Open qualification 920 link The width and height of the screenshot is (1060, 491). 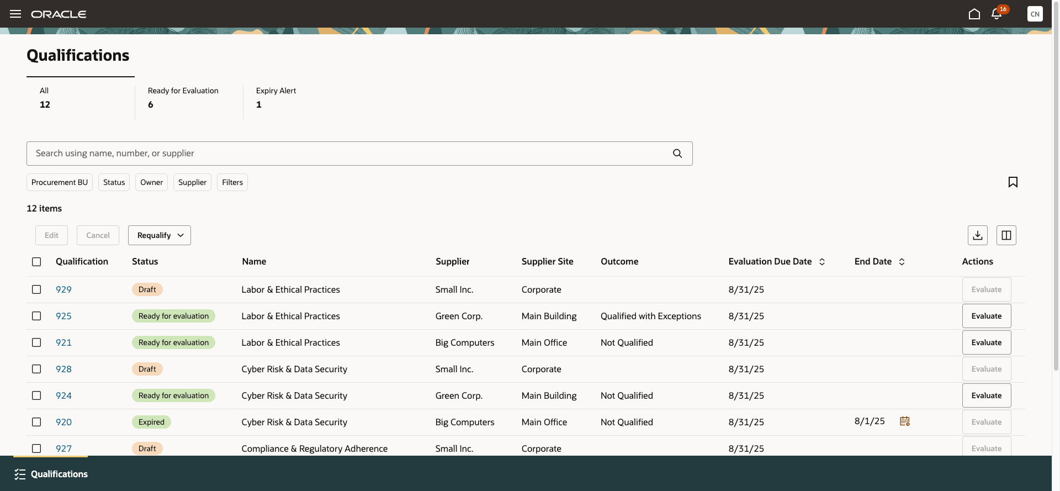(x=63, y=422)
